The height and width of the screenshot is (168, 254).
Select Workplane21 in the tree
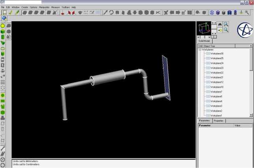pyautogui.click(x=217, y=78)
